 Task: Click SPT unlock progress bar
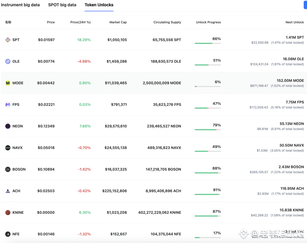tap(208, 43)
